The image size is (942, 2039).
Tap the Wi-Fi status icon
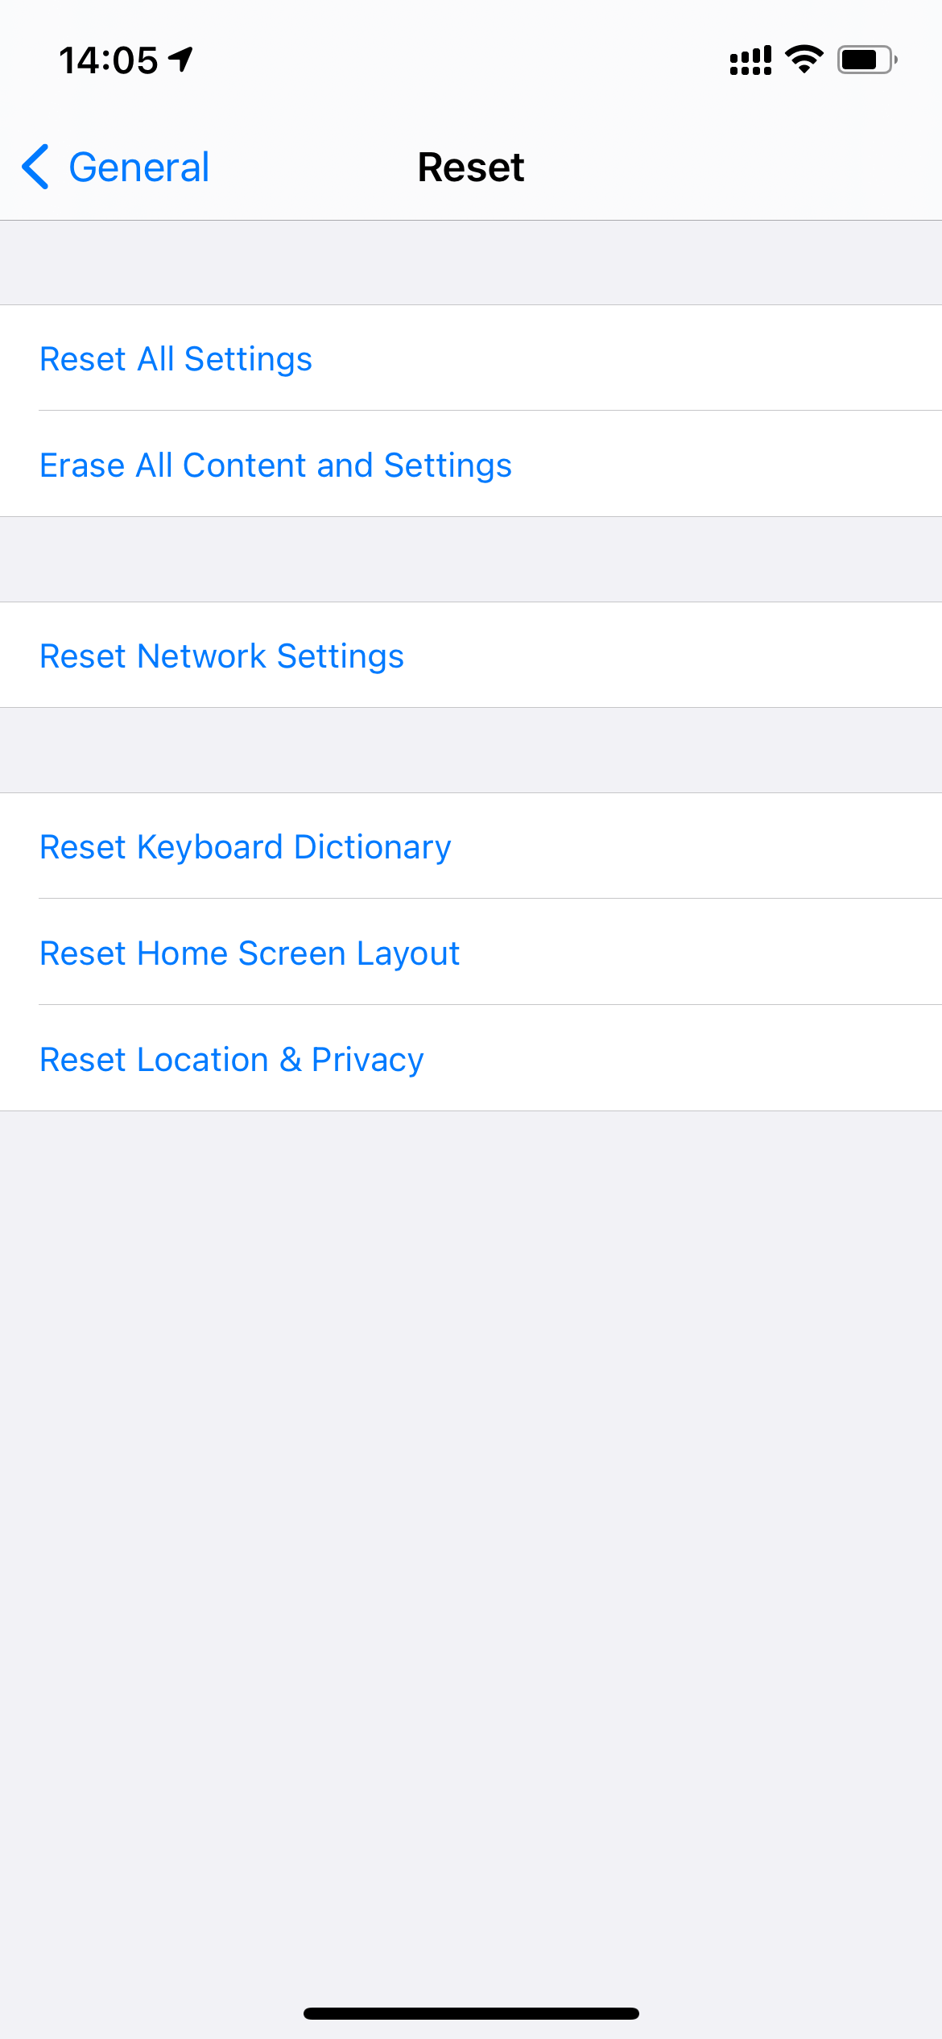click(x=804, y=60)
